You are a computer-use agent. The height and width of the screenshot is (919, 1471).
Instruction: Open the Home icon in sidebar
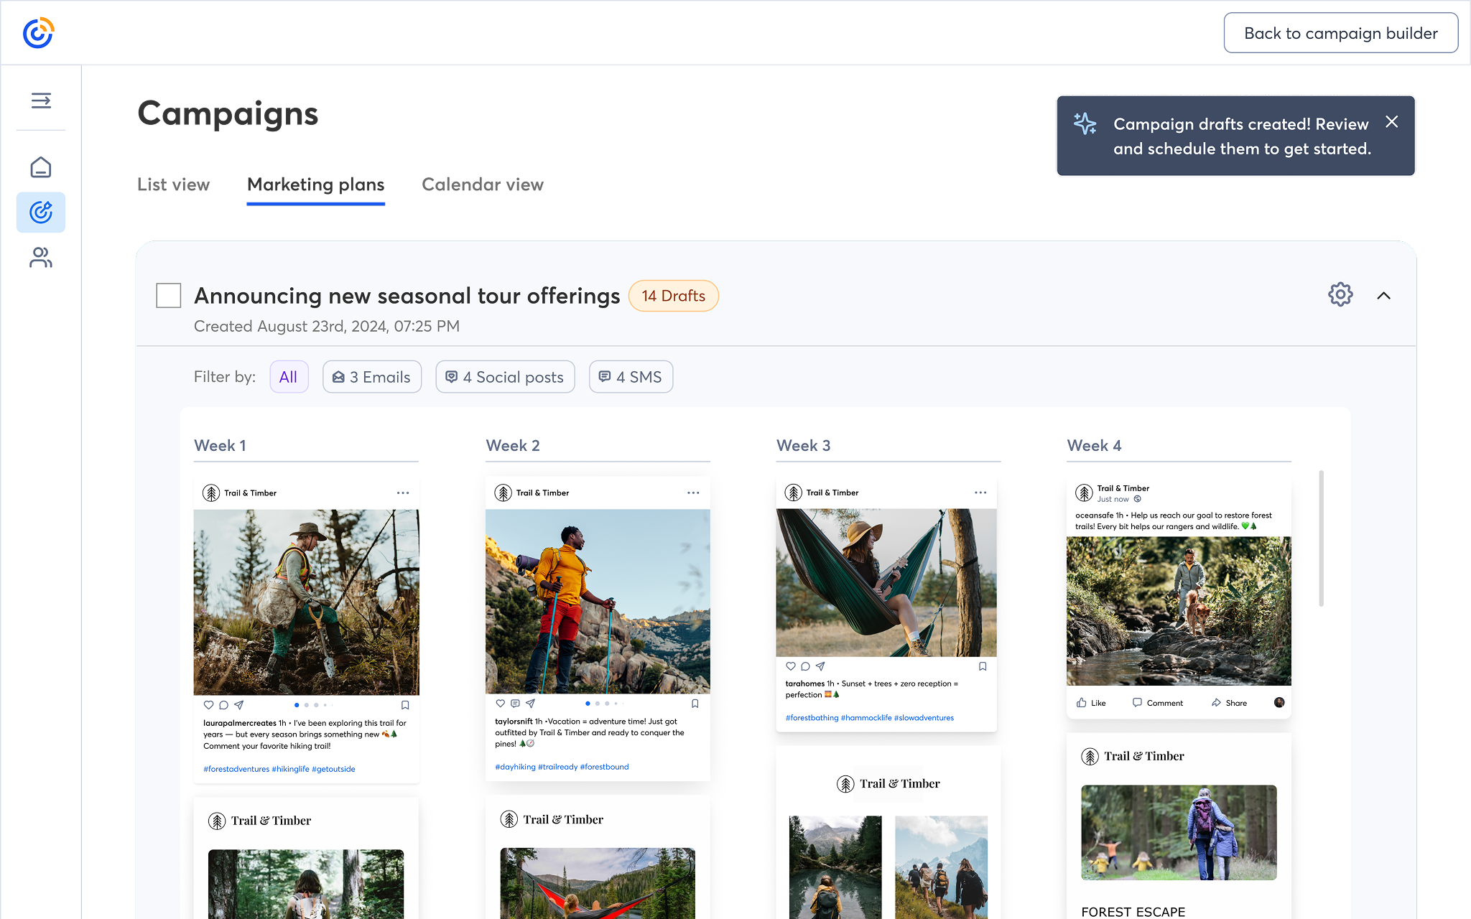click(x=41, y=167)
